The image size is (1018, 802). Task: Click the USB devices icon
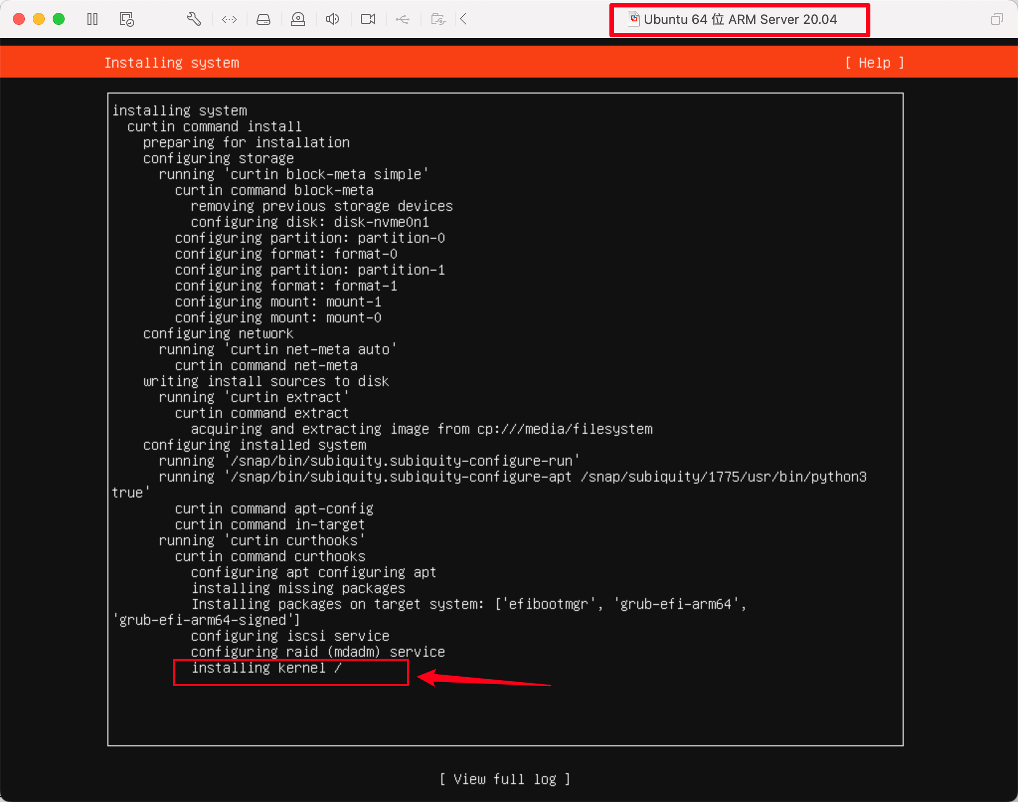pyautogui.click(x=403, y=19)
